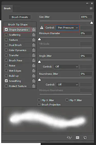Click the Brush Presets button
Screen dimensions: 96x145
20,17
